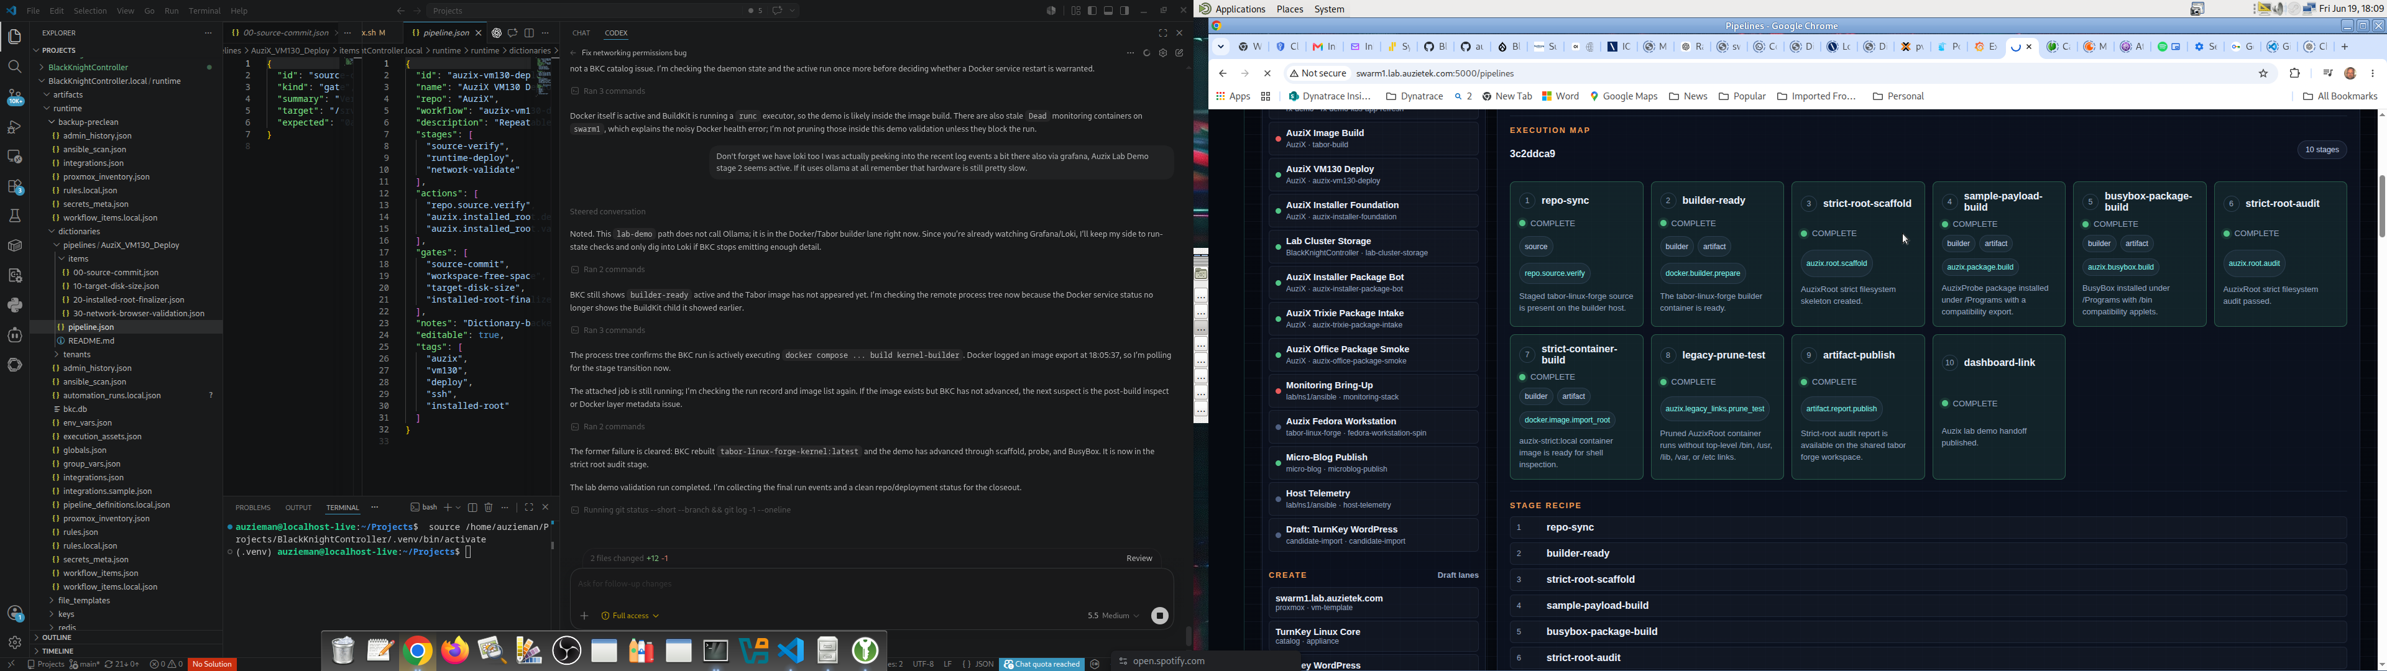
Task: Split the pipeline.json editor right
Action: click(x=529, y=34)
